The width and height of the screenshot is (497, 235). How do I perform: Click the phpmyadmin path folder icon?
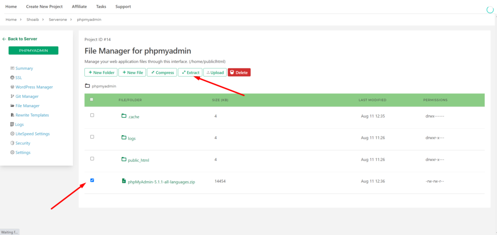tap(87, 86)
